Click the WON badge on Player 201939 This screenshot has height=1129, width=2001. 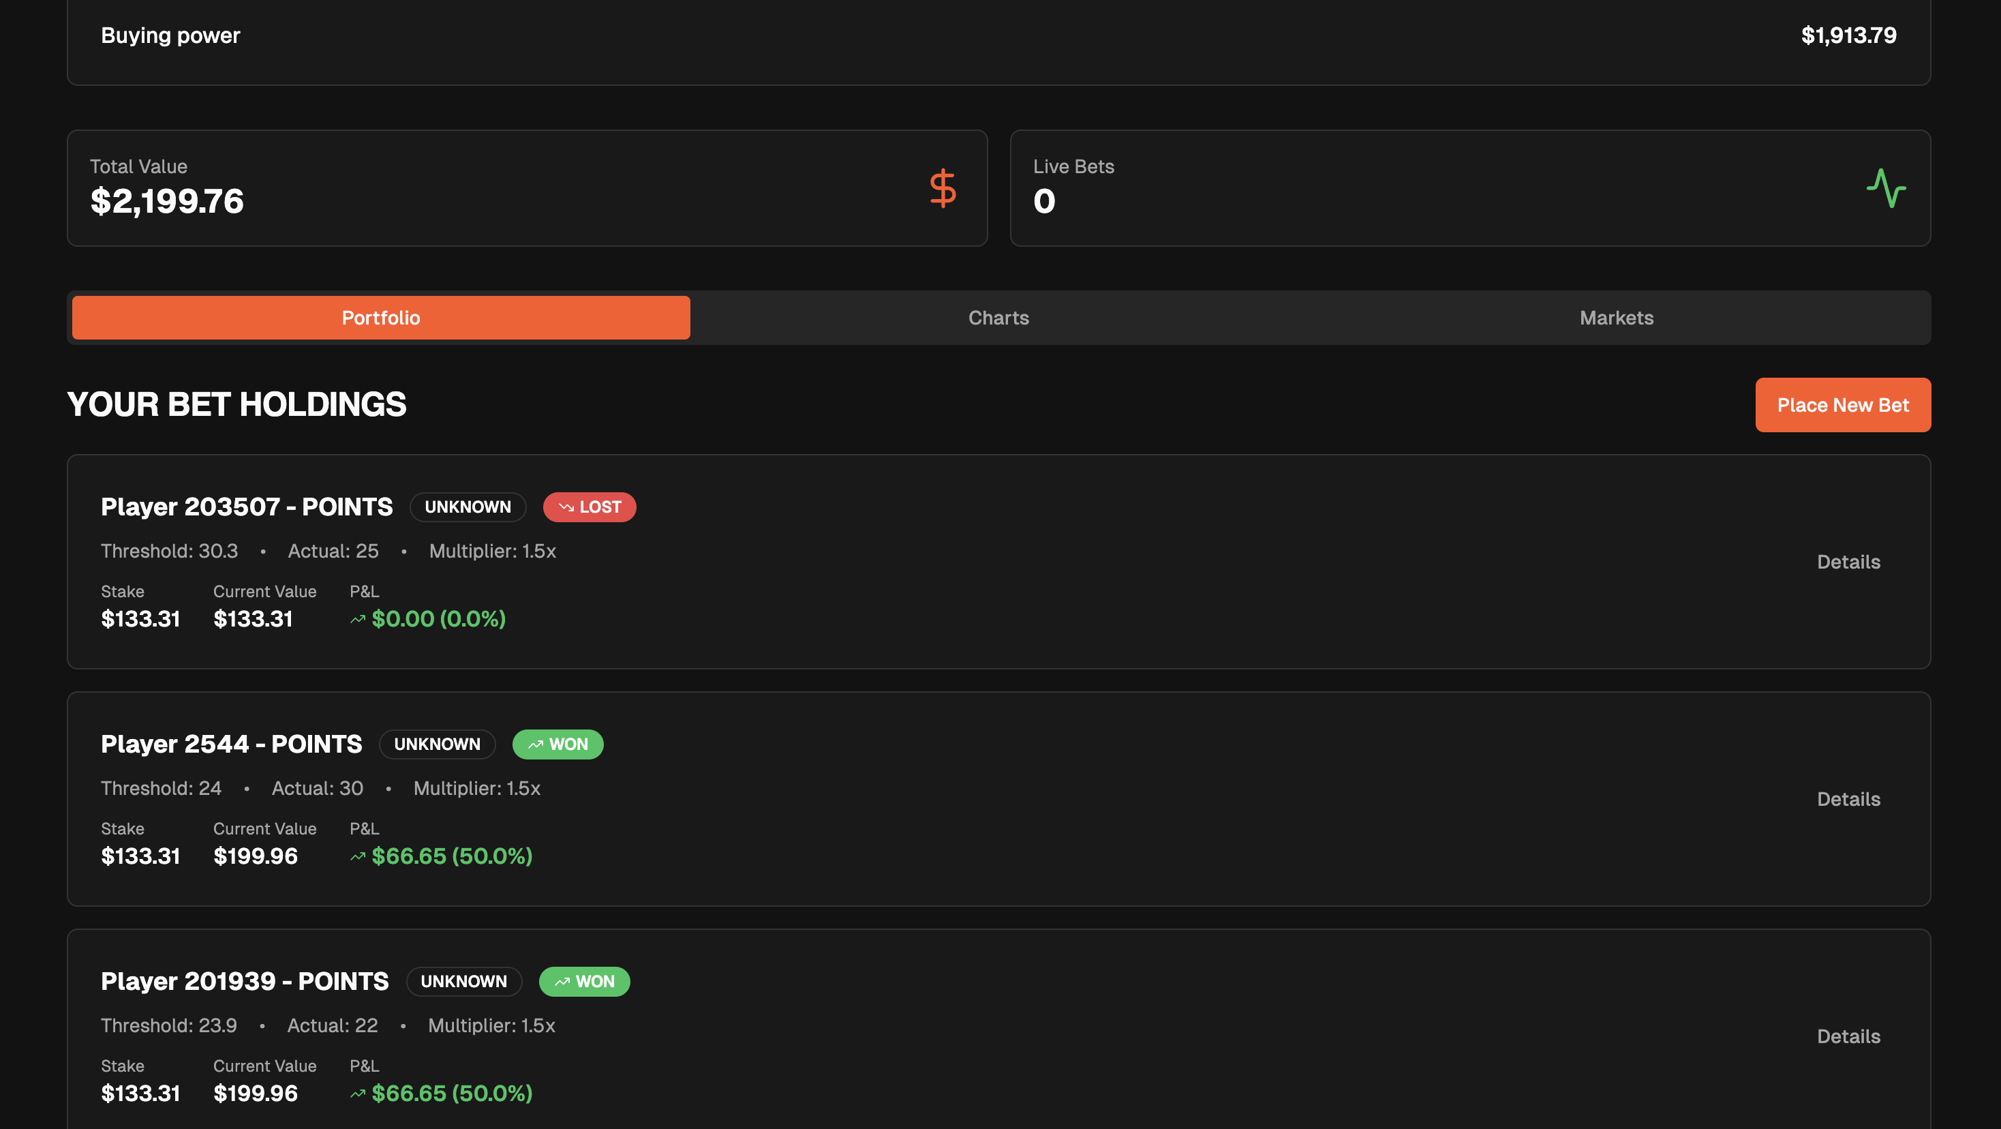[x=583, y=980]
